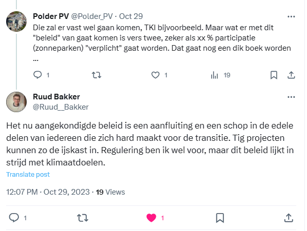307x231 pixels.
Task: Repost Polder PV's tweet
Action: 96,75
